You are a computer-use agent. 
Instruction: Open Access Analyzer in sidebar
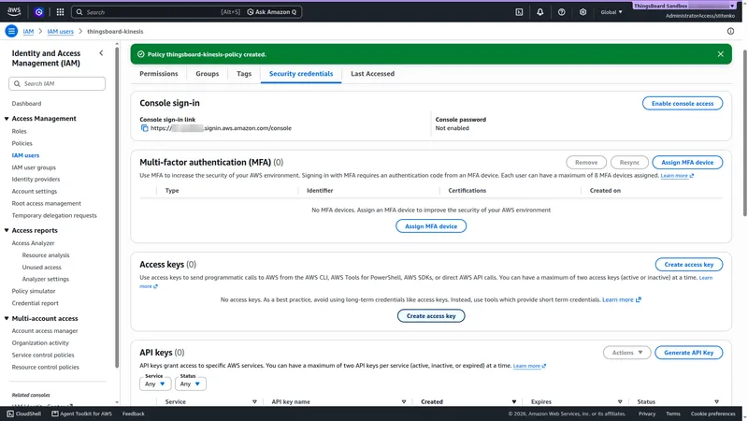point(33,243)
